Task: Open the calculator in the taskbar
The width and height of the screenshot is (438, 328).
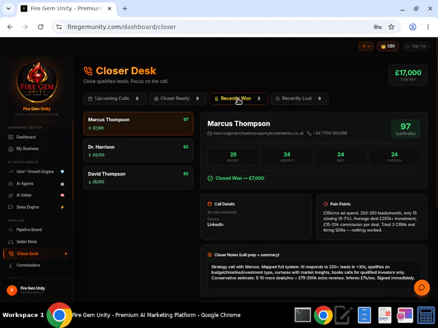Action: pos(426,315)
